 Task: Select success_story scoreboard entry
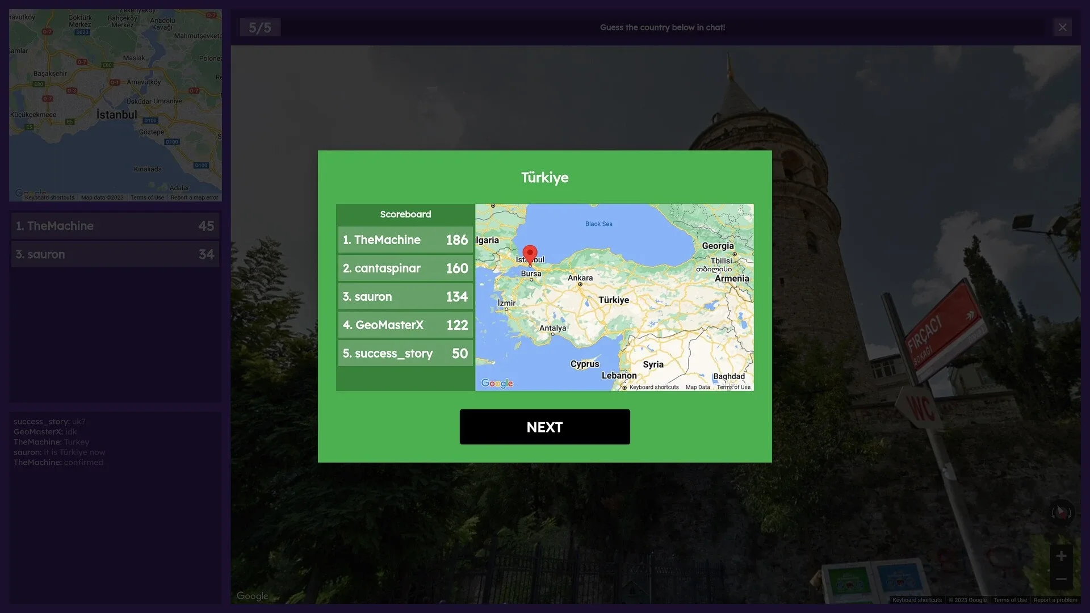pyautogui.click(x=405, y=354)
